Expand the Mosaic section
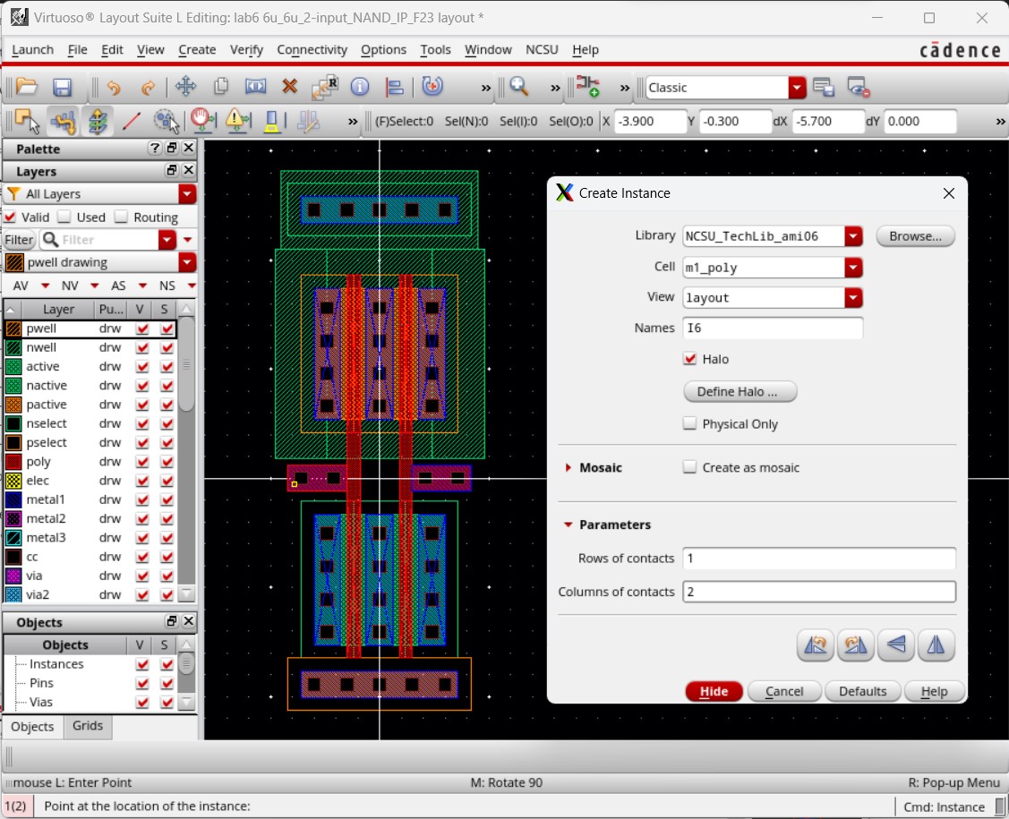Viewport: 1009px width, 819px height. click(x=569, y=468)
